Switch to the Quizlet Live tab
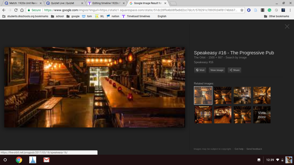The width and height of the screenshot is (294, 165). [x=64, y=3]
